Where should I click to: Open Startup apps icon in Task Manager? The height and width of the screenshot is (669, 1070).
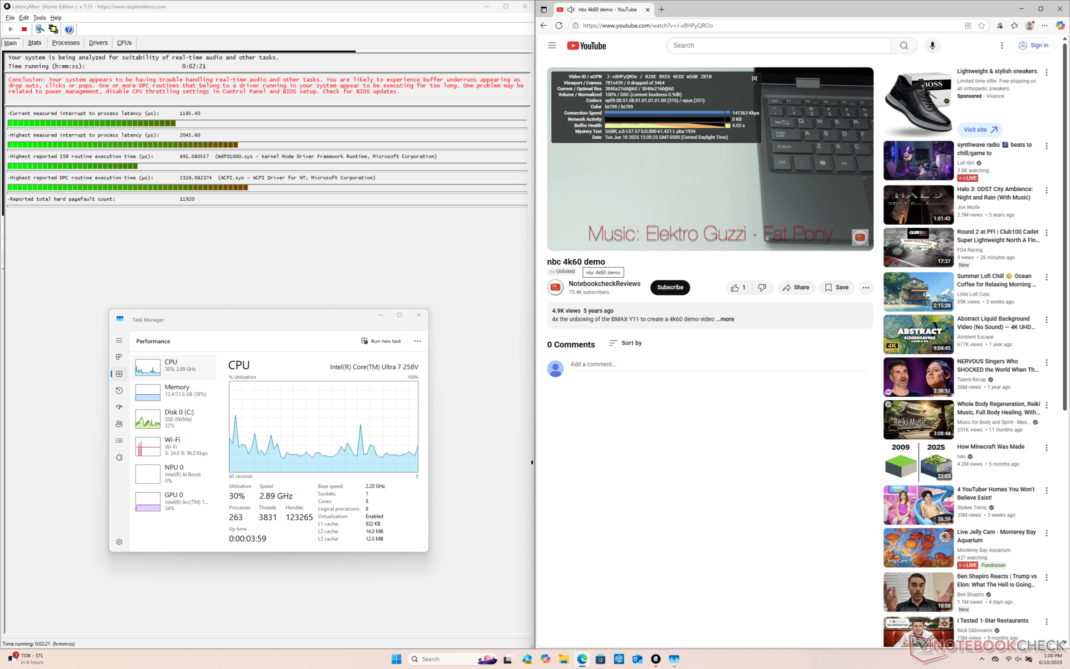(119, 407)
